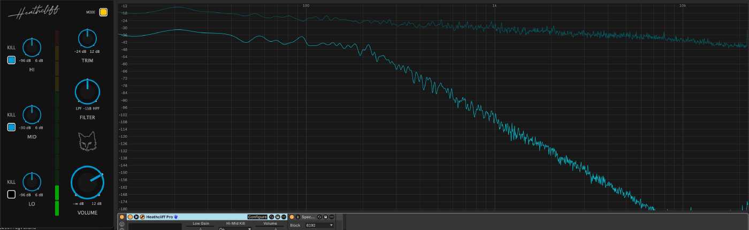
Task: Click the Configure button
Action: tap(257, 217)
